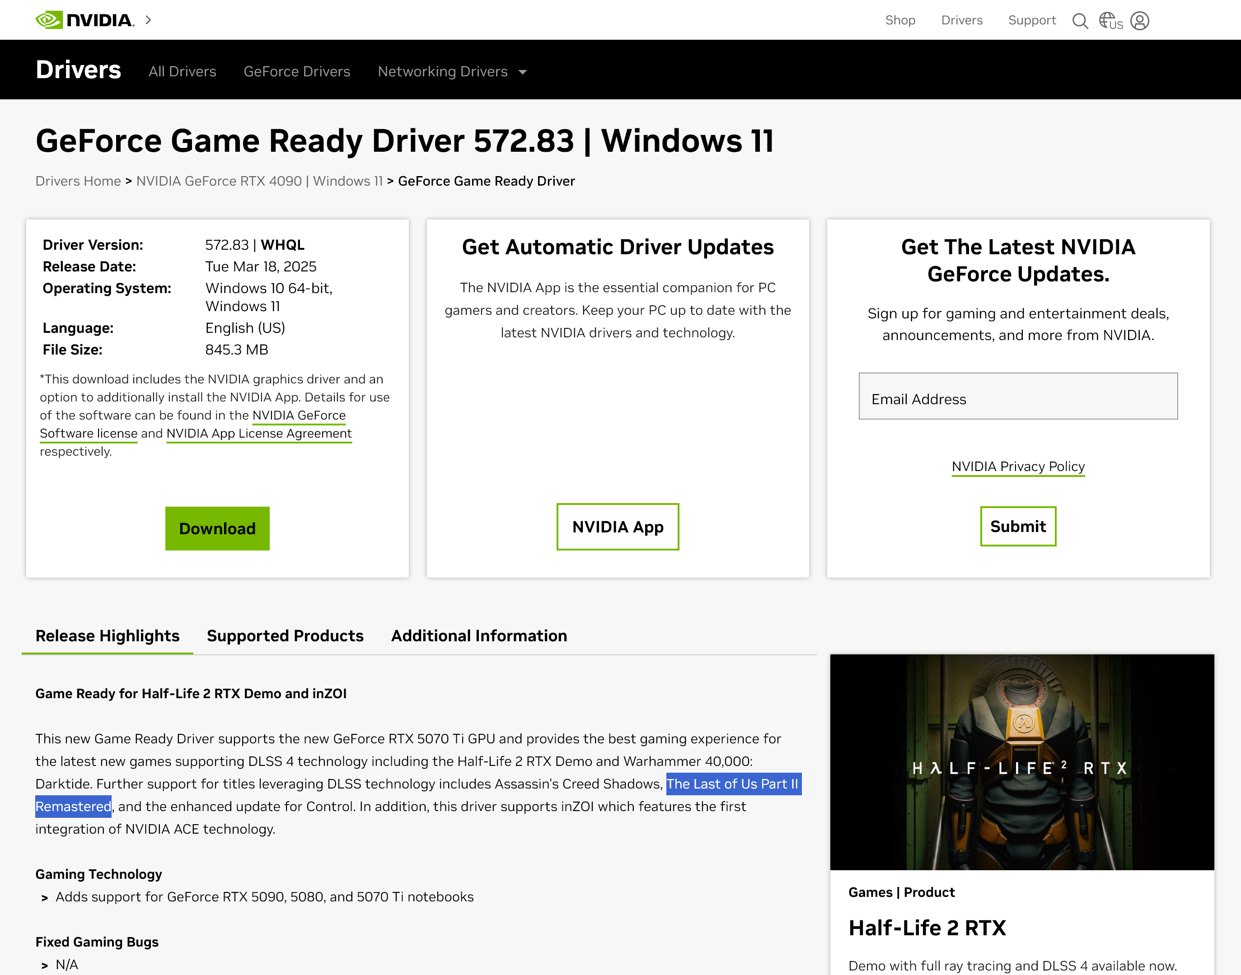This screenshot has width=1241, height=975.
Task: Click the NVIDIA App button
Action: click(618, 526)
